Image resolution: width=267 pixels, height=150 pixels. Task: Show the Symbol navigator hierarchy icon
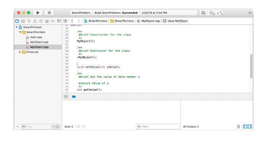pos(23,21)
